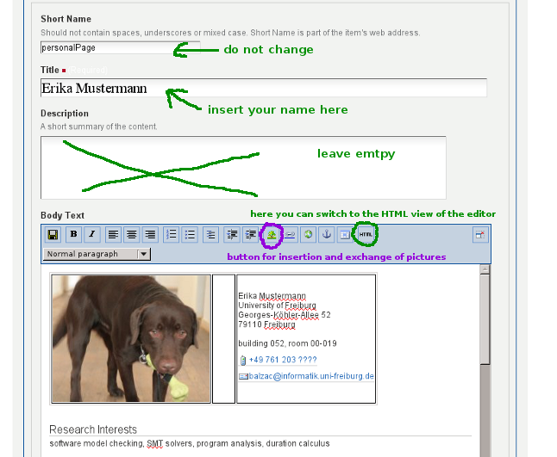Open the Normal paragraph style dropdown
This screenshot has height=457, width=557.
tap(97, 254)
